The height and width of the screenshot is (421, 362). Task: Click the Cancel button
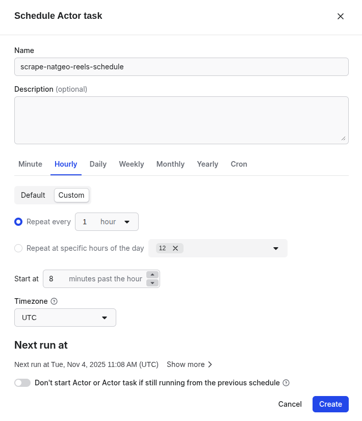click(290, 404)
